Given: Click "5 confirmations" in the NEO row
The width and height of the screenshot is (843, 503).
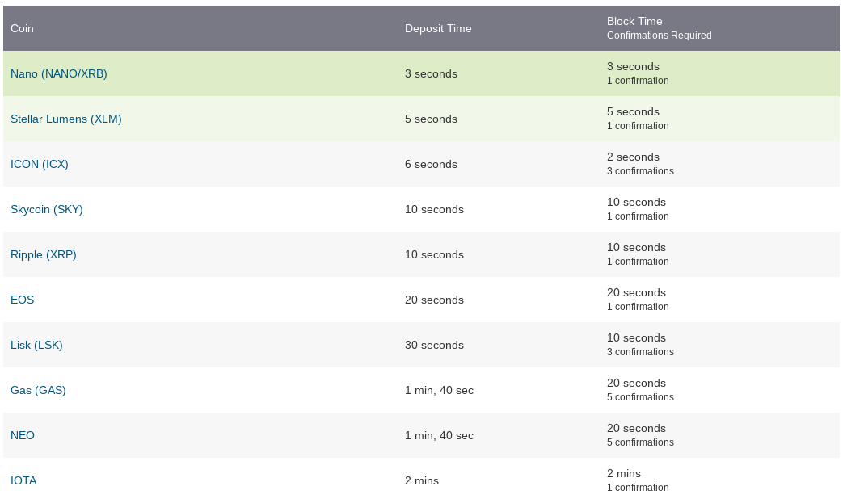Looking at the screenshot, I should [x=640, y=442].
